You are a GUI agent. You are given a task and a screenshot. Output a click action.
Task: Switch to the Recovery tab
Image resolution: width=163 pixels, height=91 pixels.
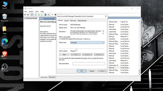click(x=73, y=21)
